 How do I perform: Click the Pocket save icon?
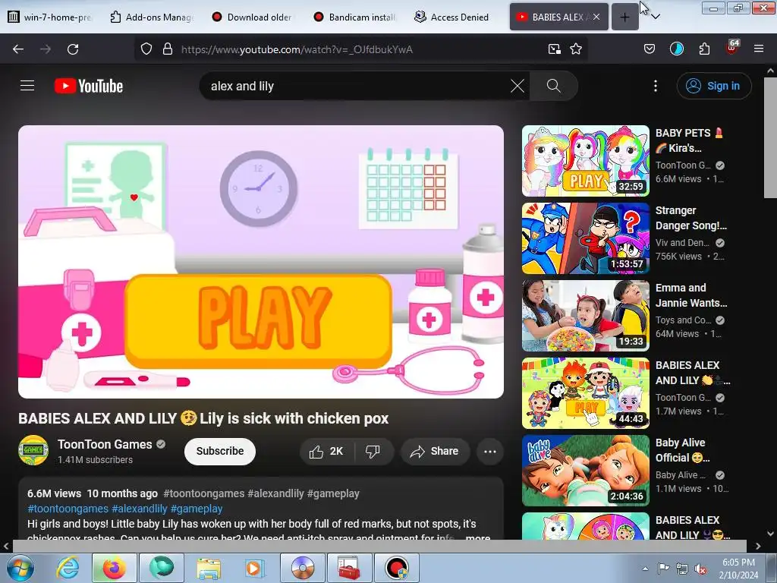point(650,49)
